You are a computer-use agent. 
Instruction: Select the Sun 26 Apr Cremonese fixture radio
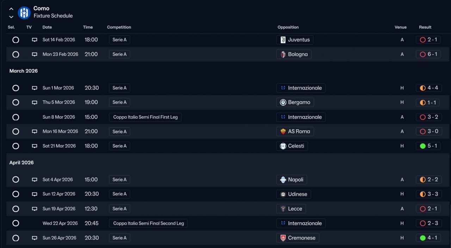coord(16,238)
